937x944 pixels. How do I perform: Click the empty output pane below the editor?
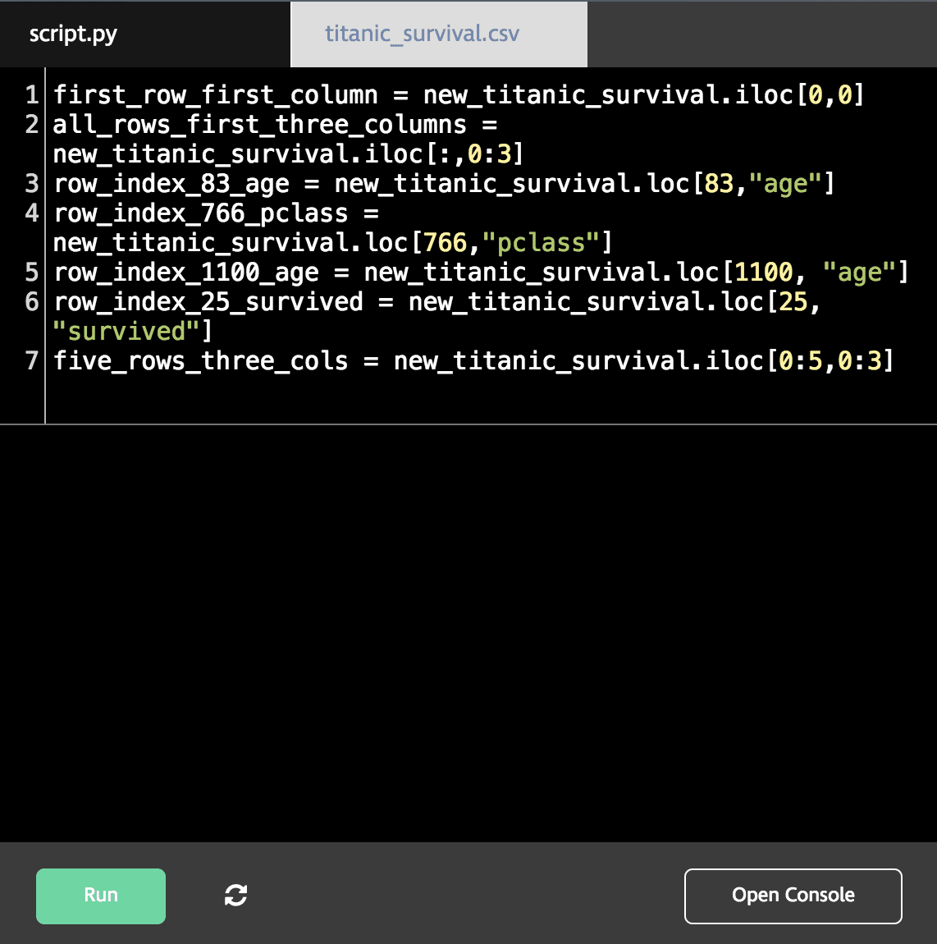click(x=468, y=632)
